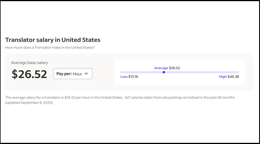Screen dimensions: 260x144
Task: Click the $26.52 value above the bar
Action: click(x=174, y=68)
